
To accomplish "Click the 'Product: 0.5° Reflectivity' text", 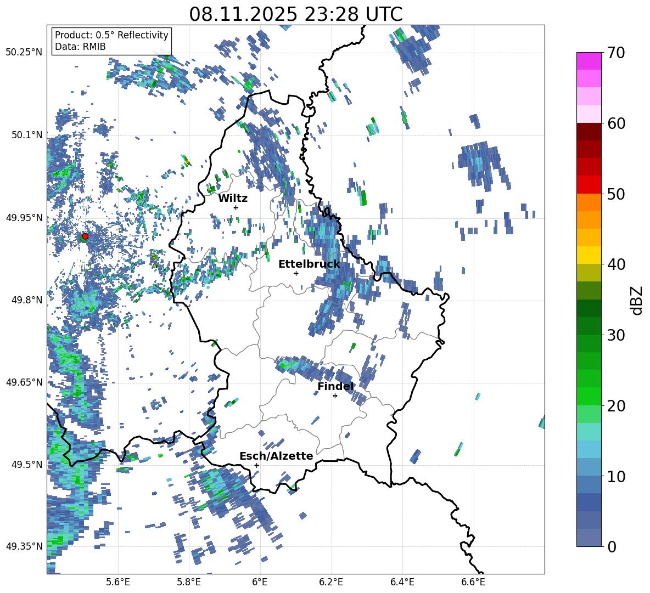I will pos(111,35).
